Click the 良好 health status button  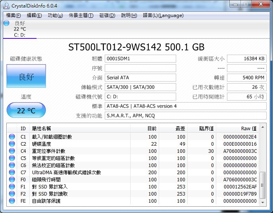26,76
